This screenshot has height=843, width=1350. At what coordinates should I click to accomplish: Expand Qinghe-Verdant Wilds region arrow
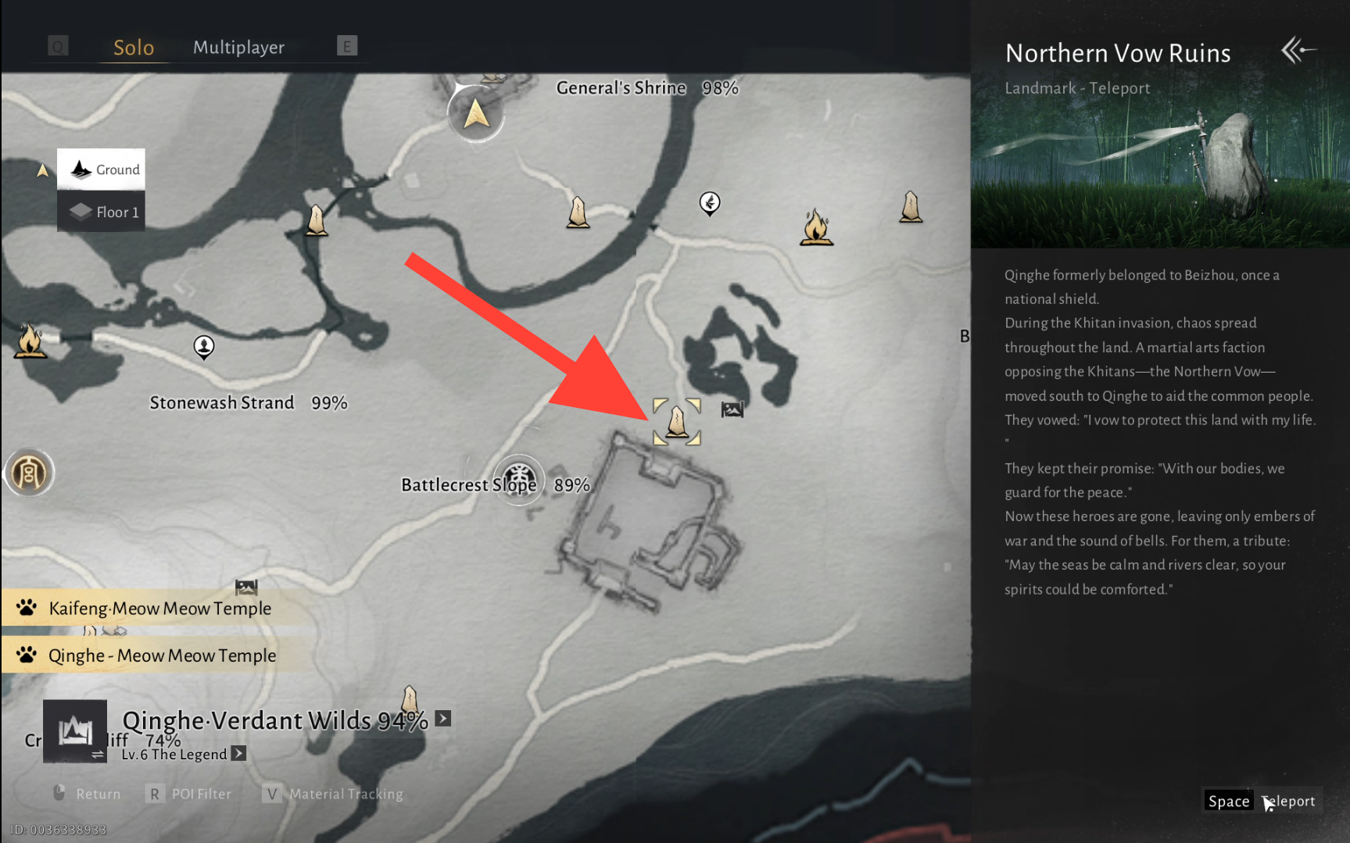443,719
